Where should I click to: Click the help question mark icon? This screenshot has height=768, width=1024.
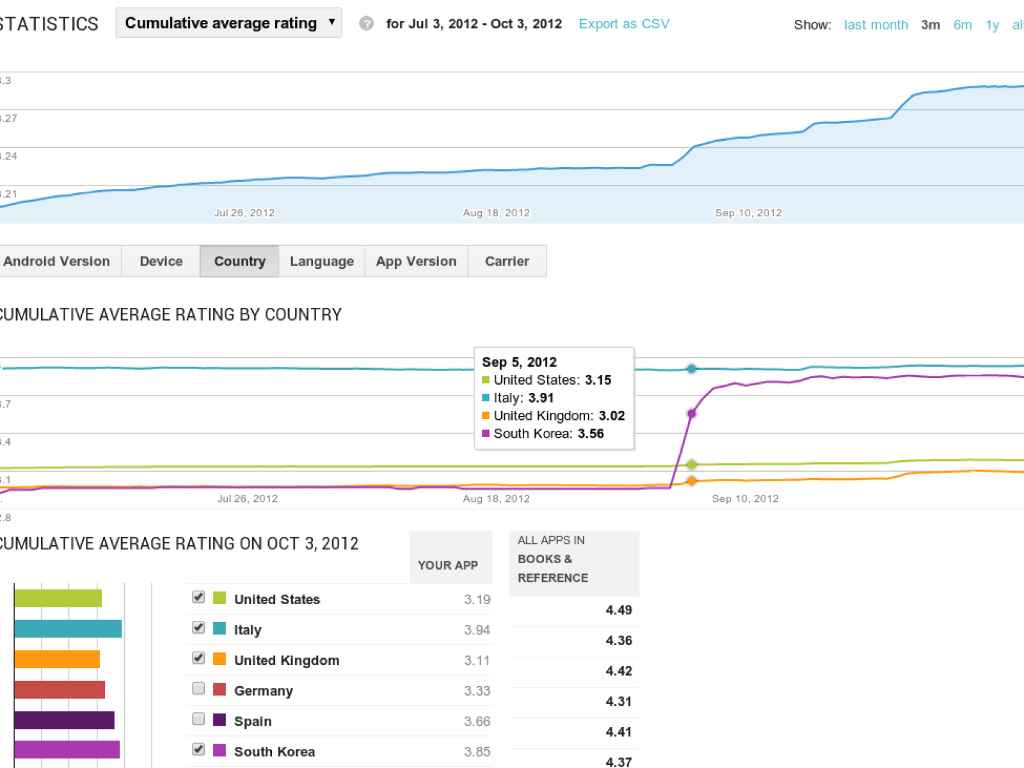tap(366, 24)
